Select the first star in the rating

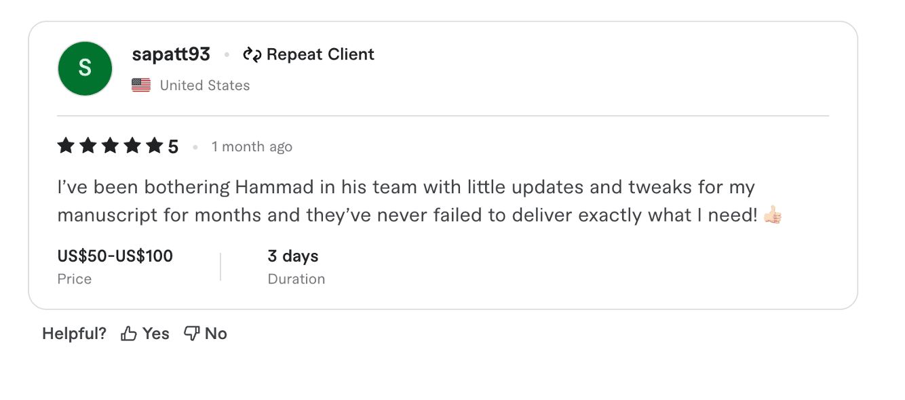[x=66, y=145]
